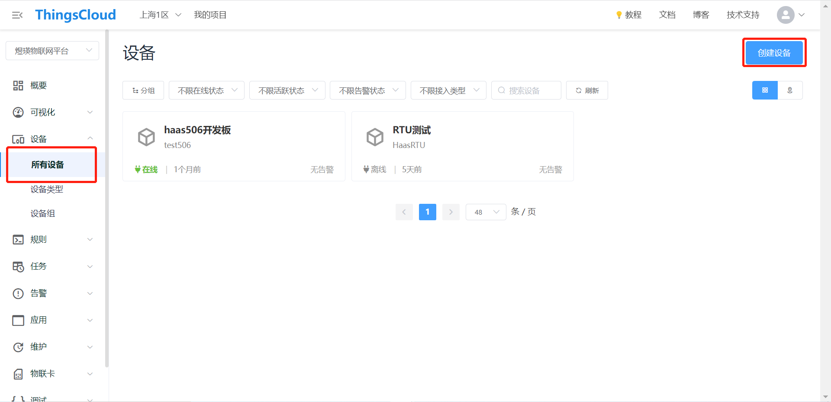
Task: Open the RTU测试 device card
Action: pos(463,146)
